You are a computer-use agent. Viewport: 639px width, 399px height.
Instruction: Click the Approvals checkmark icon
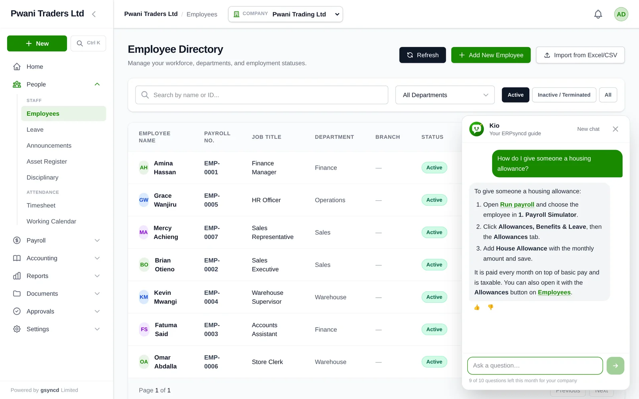[x=17, y=311]
